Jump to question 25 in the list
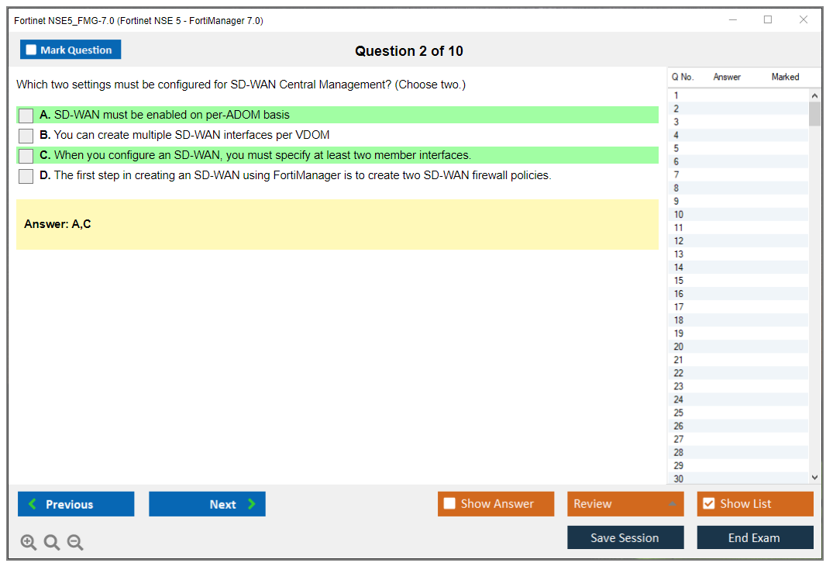The height and width of the screenshot is (570, 833). pyautogui.click(x=679, y=413)
